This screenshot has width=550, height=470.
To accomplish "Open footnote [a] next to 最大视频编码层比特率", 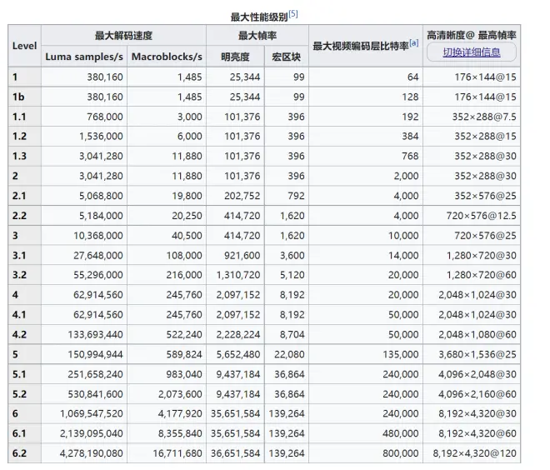I will pos(414,42).
